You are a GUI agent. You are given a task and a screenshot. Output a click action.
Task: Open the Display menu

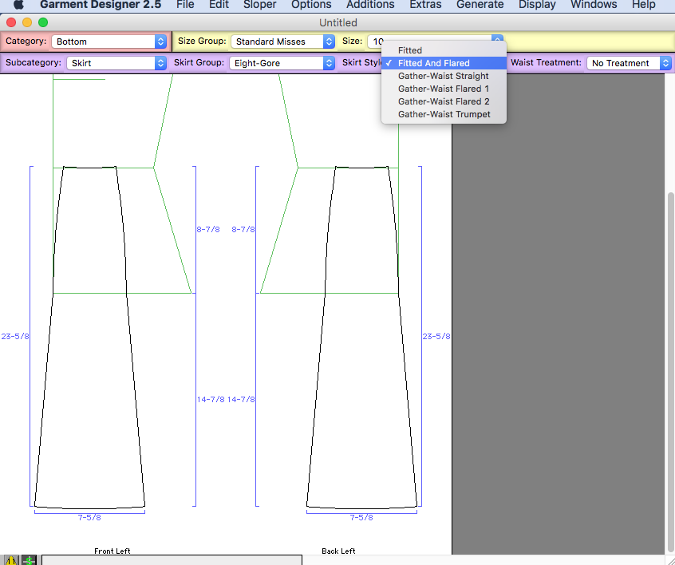click(x=537, y=5)
